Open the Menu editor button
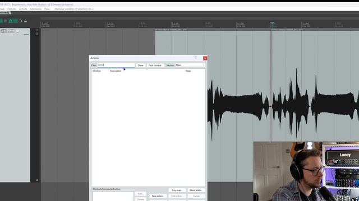The width and height of the screenshot is (359, 201). point(196,190)
